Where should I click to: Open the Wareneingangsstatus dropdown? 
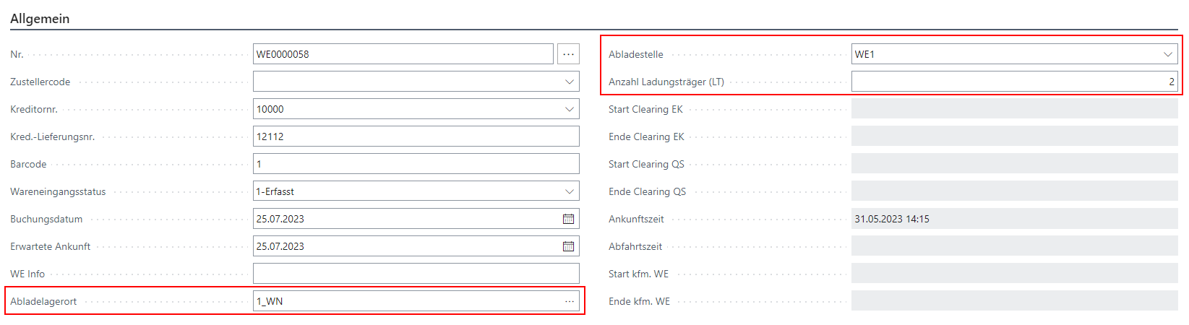coord(570,191)
